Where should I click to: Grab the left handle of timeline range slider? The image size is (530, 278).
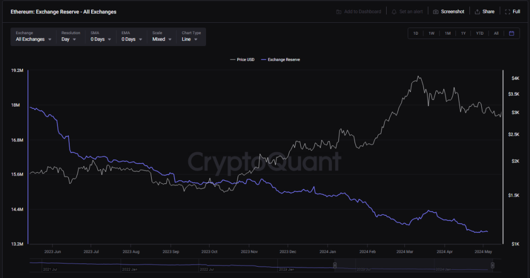335,266
